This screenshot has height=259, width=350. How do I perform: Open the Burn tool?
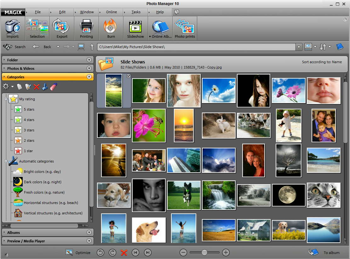111,28
